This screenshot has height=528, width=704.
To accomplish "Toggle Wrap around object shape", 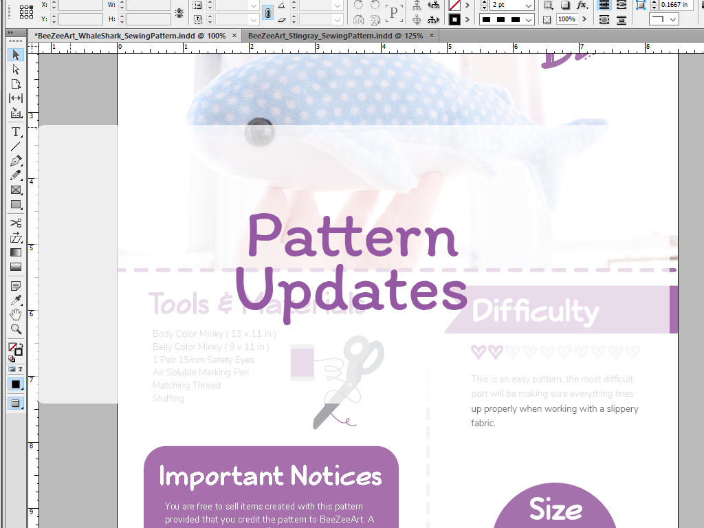I will pos(604,20).
